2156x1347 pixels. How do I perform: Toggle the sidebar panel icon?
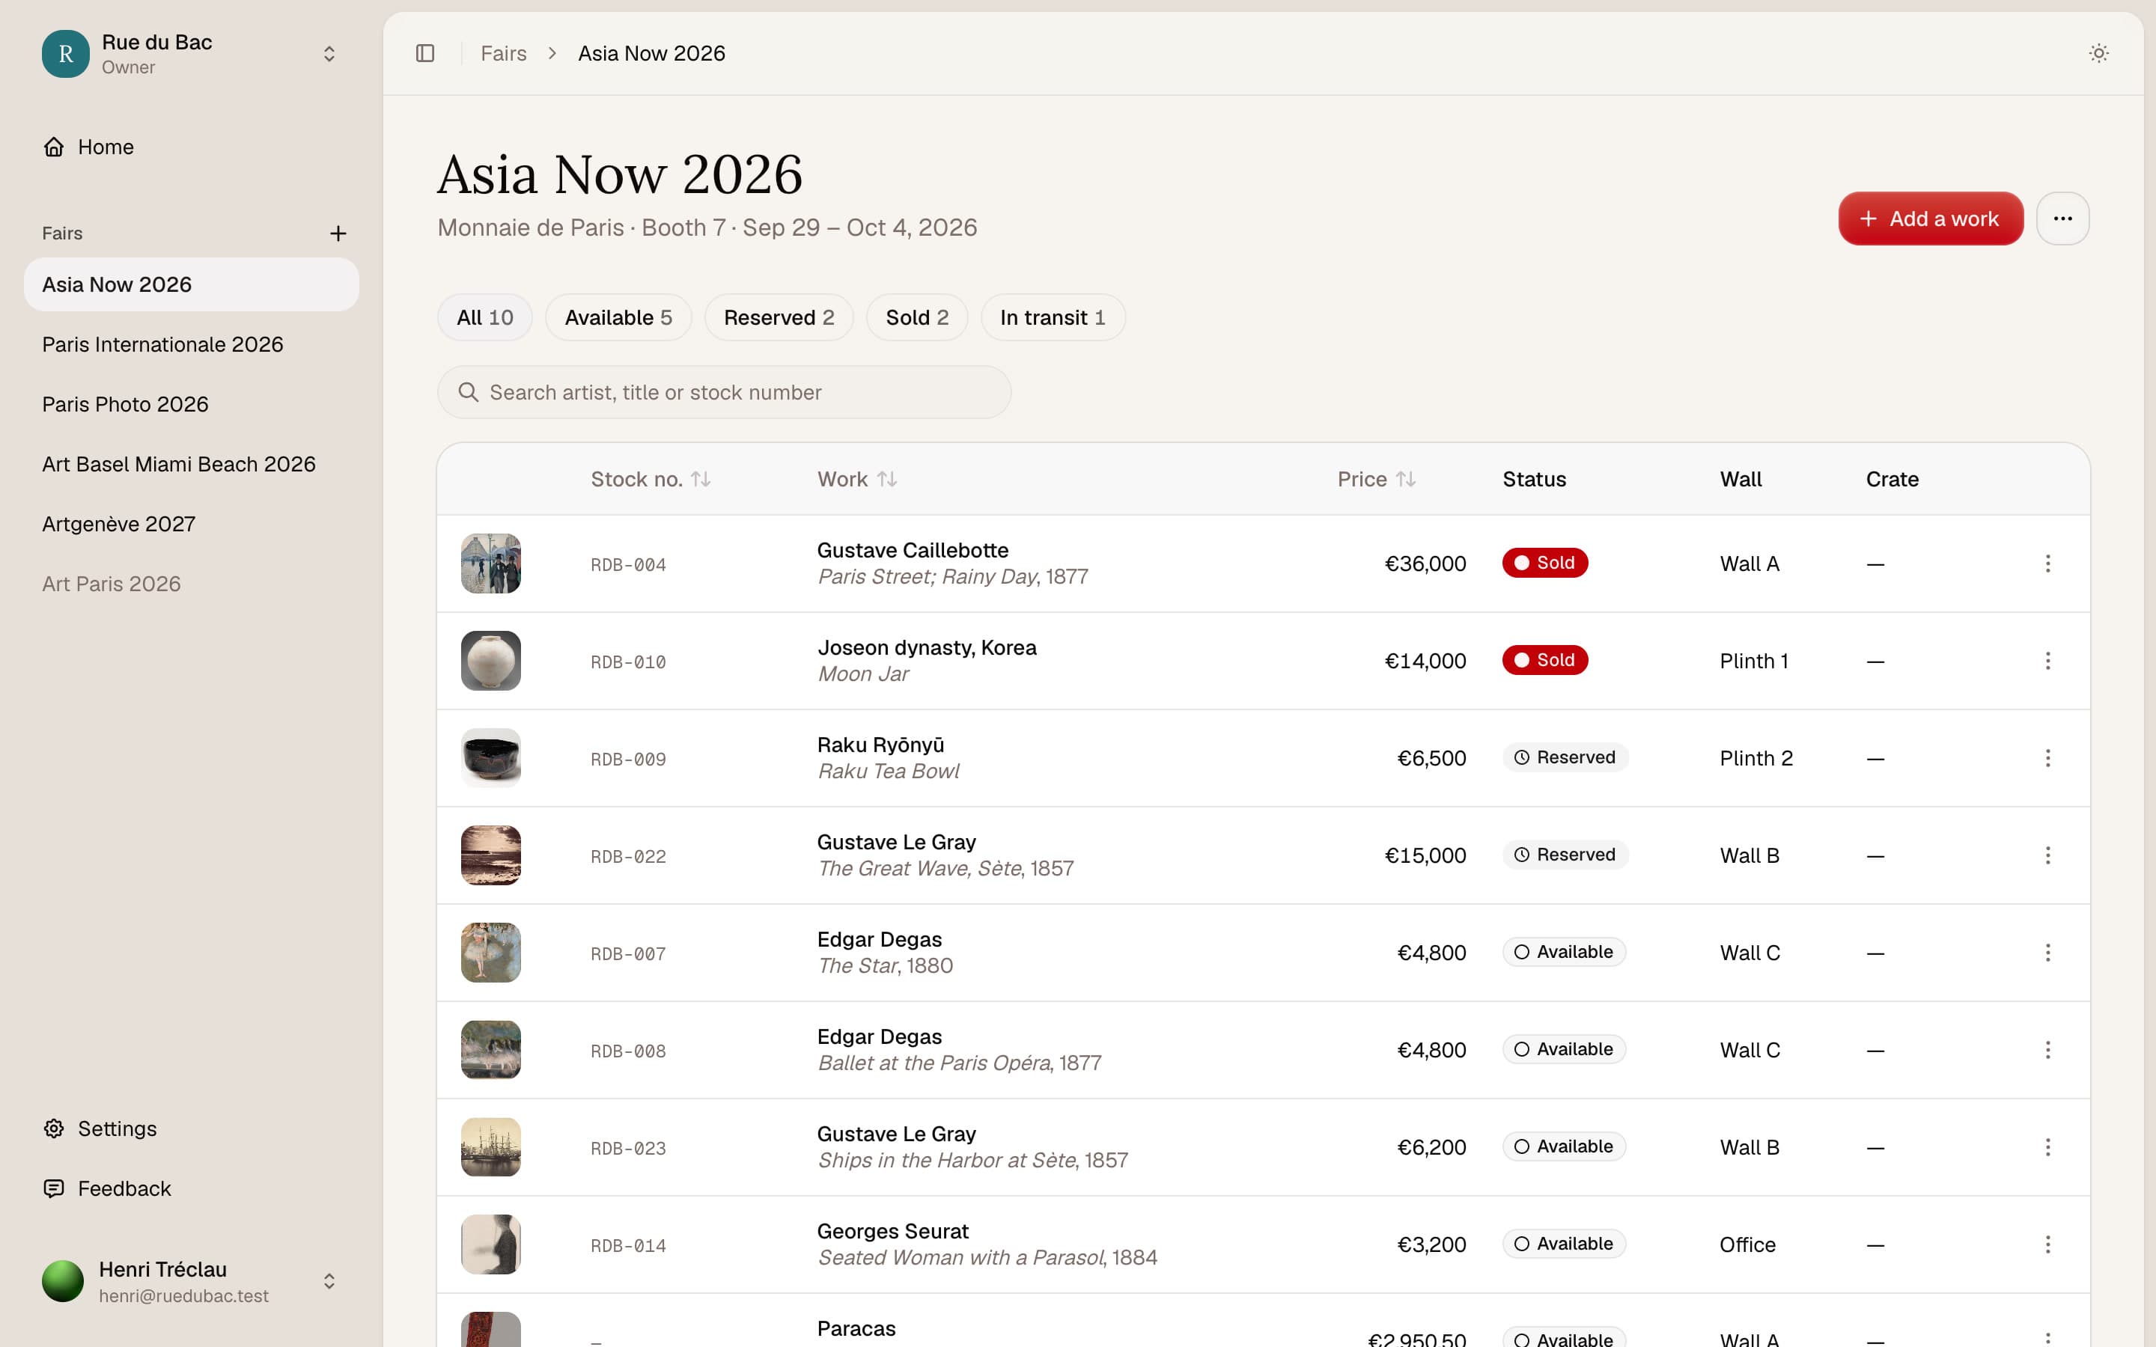click(425, 53)
